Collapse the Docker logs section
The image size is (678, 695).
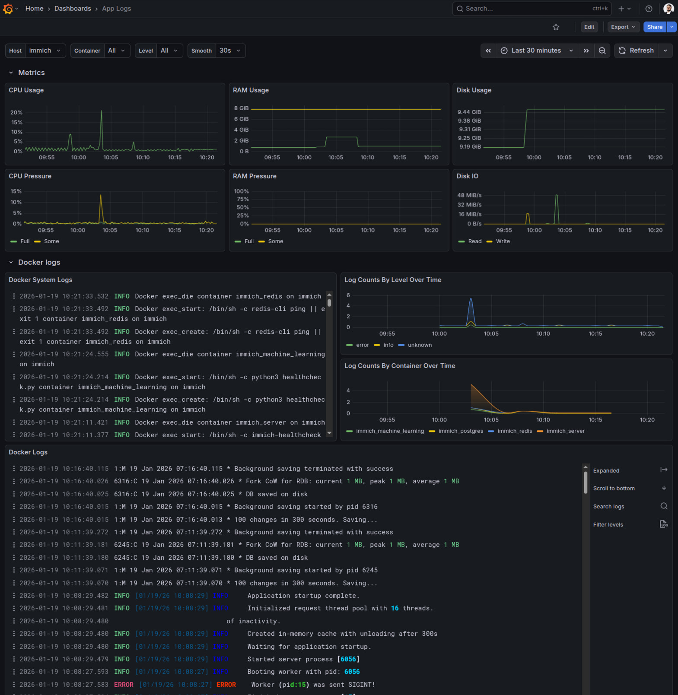coord(11,263)
